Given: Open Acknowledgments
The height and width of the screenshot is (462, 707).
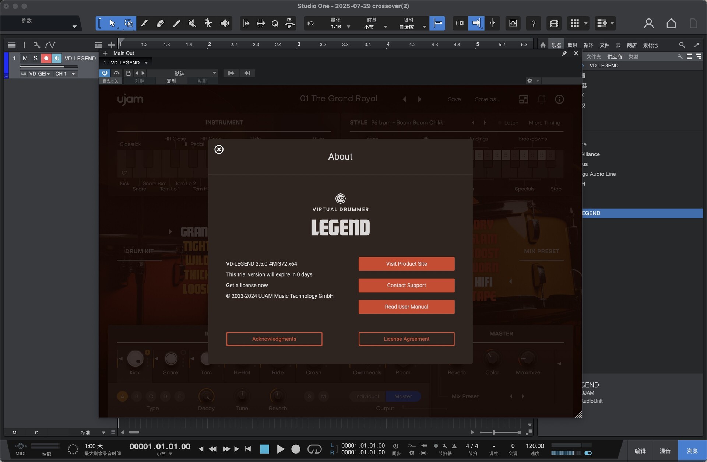Looking at the screenshot, I should pos(274,339).
